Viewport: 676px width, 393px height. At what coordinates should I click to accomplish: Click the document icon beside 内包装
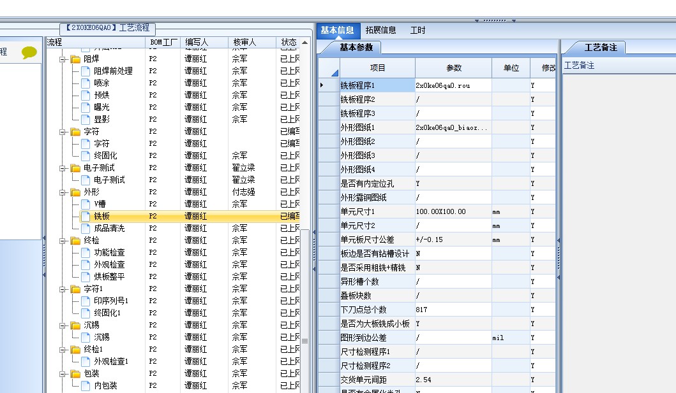pyautogui.click(x=86, y=386)
